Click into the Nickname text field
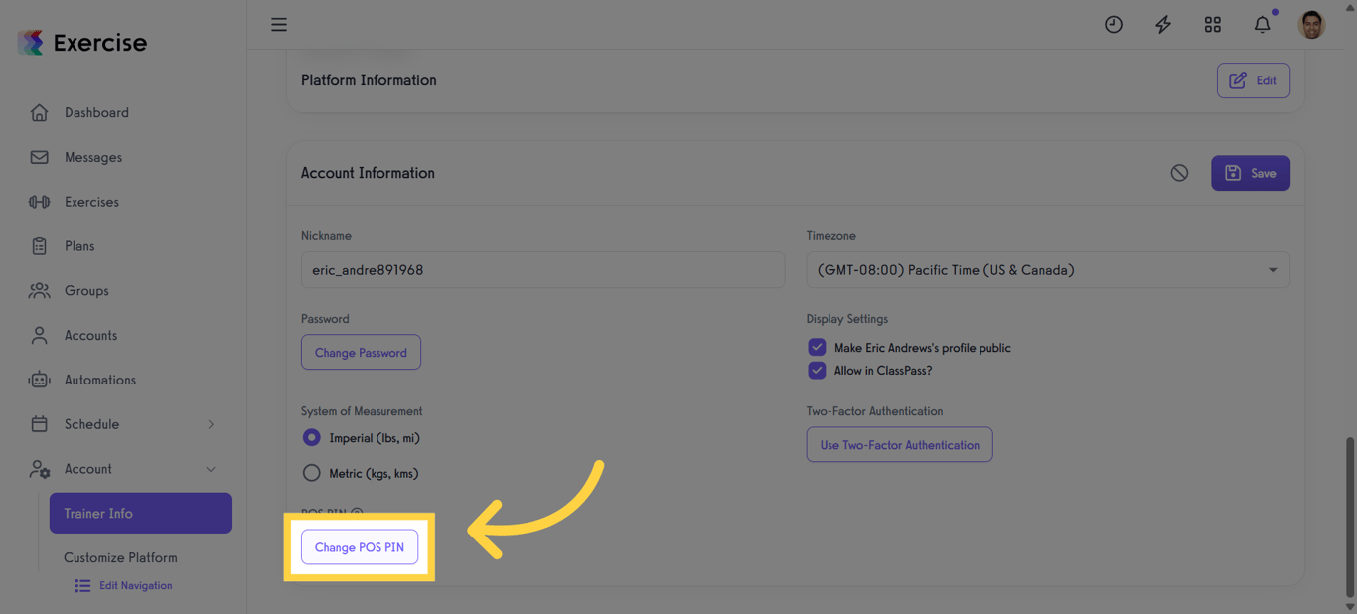Screen dimensions: 1357x614 pyautogui.click(x=542, y=270)
